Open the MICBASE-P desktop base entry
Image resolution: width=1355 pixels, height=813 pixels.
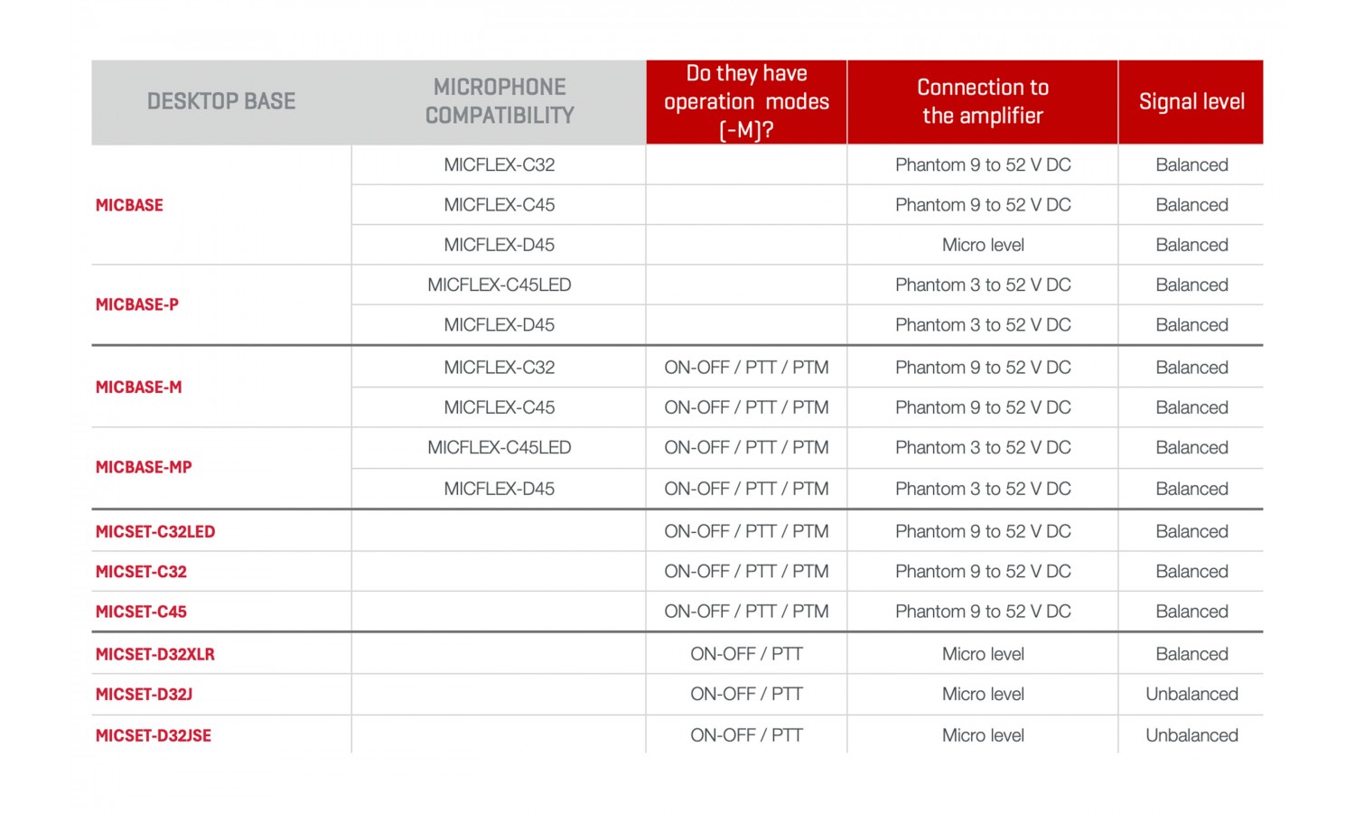click(137, 304)
